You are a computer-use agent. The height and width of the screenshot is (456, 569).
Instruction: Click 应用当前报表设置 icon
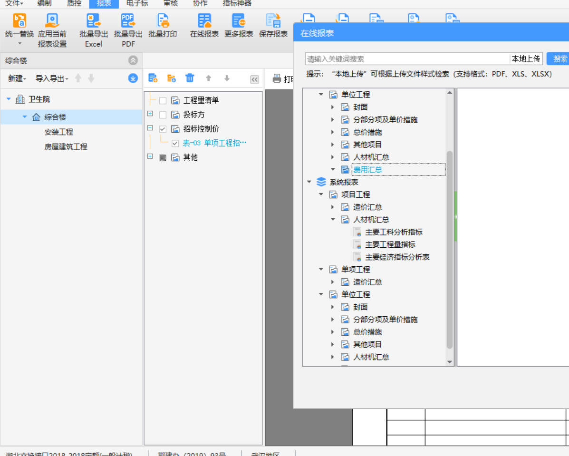tap(52, 21)
